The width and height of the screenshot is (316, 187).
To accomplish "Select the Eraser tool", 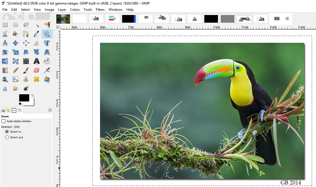I will tap(37, 70).
